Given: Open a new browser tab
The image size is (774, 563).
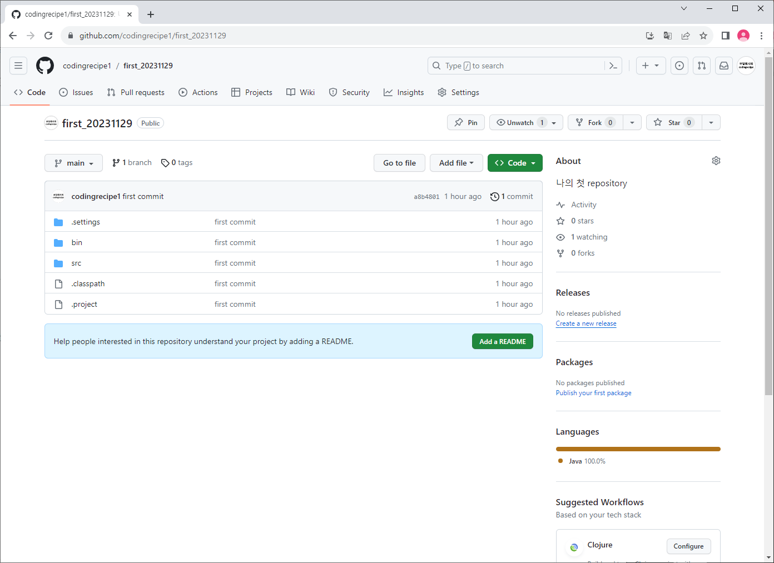Looking at the screenshot, I should (151, 14).
